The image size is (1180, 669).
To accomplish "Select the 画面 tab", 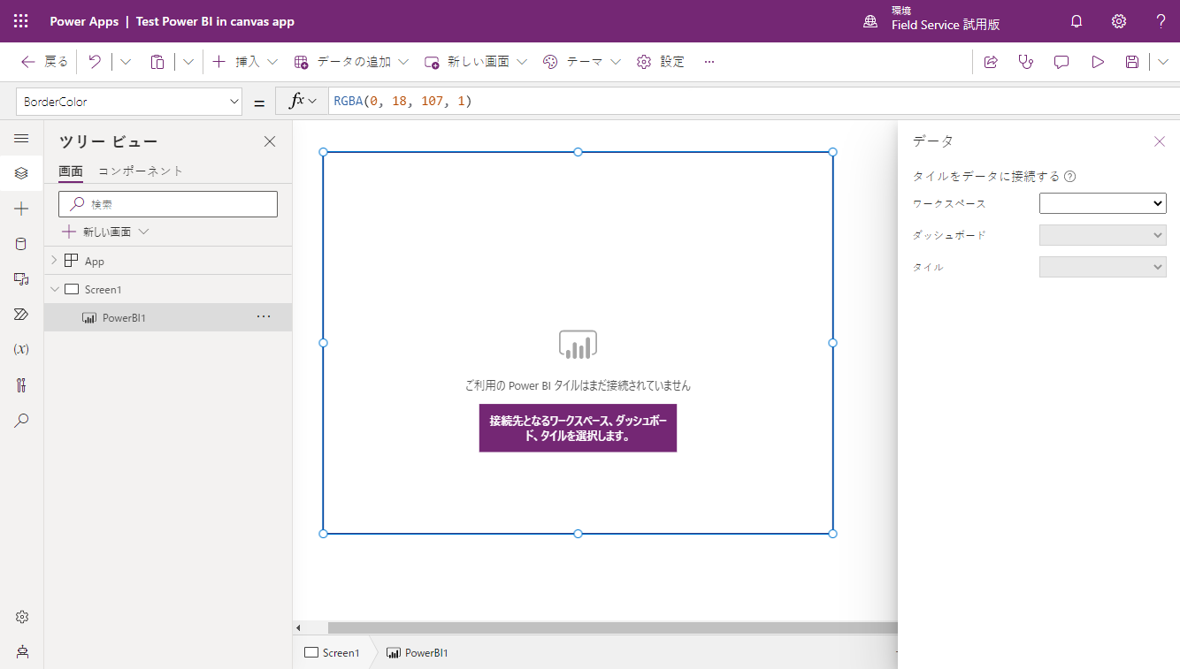I will click(71, 171).
